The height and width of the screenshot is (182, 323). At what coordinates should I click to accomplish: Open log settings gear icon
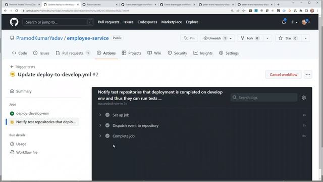tap(304, 98)
